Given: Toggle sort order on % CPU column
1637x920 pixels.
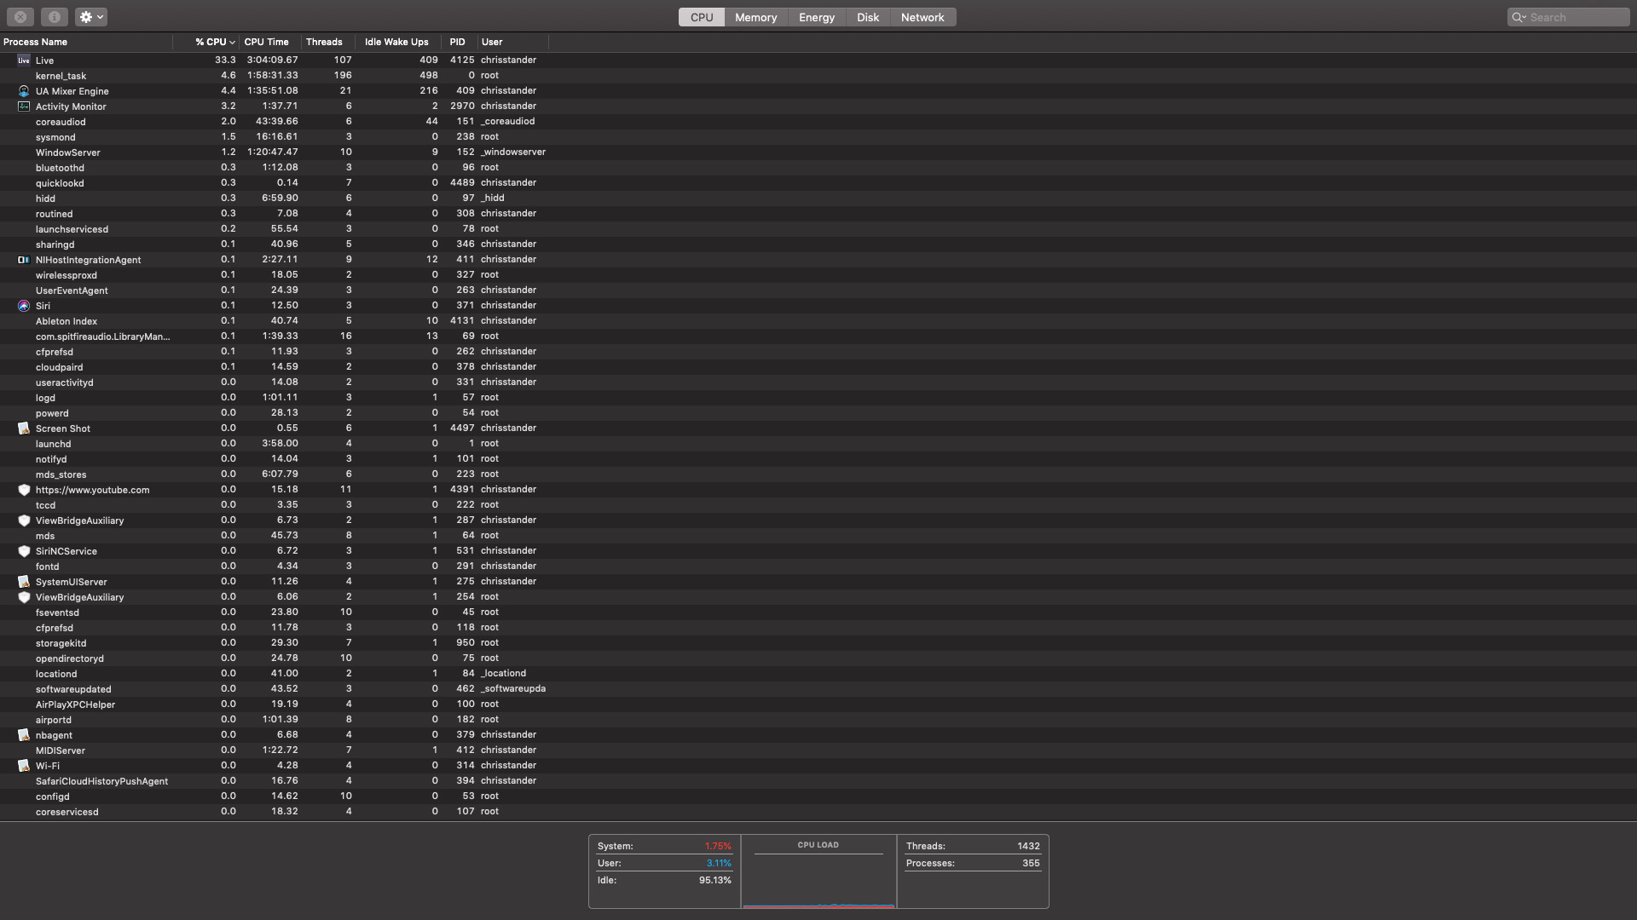Looking at the screenshot, I should click(213, 42).
